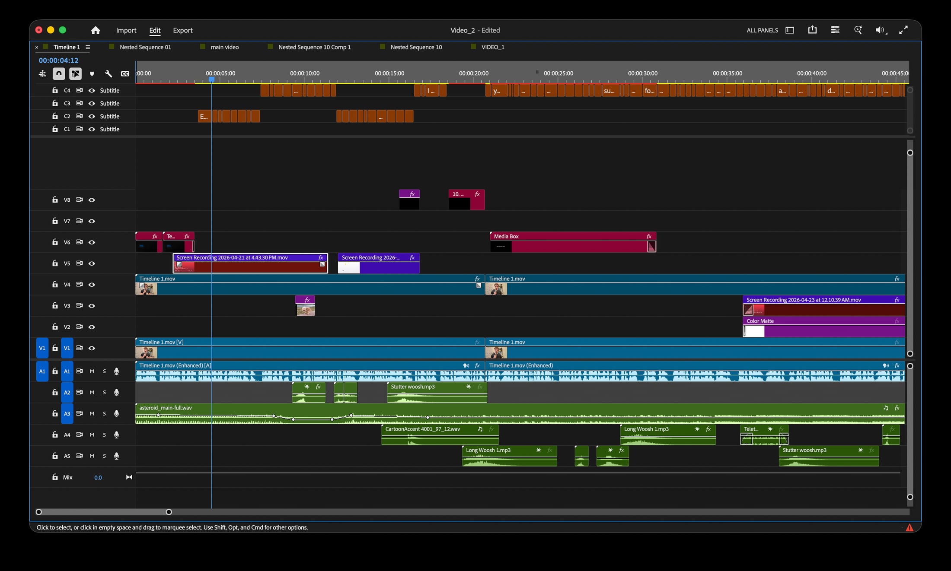
Task: Toggle the Captions CC icon
Action: click(x=125, y=74)
